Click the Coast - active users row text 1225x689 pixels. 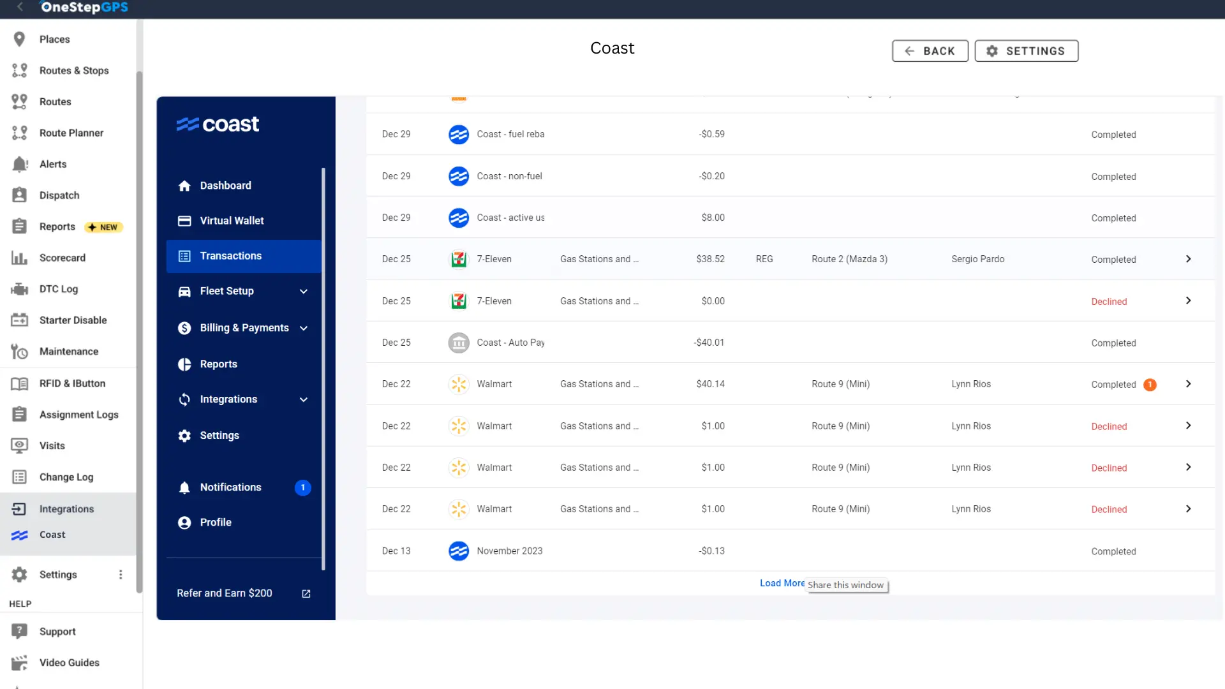pos(510,218)
